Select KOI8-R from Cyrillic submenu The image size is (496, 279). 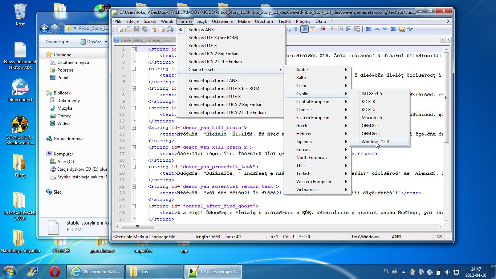tap(379, 102)
